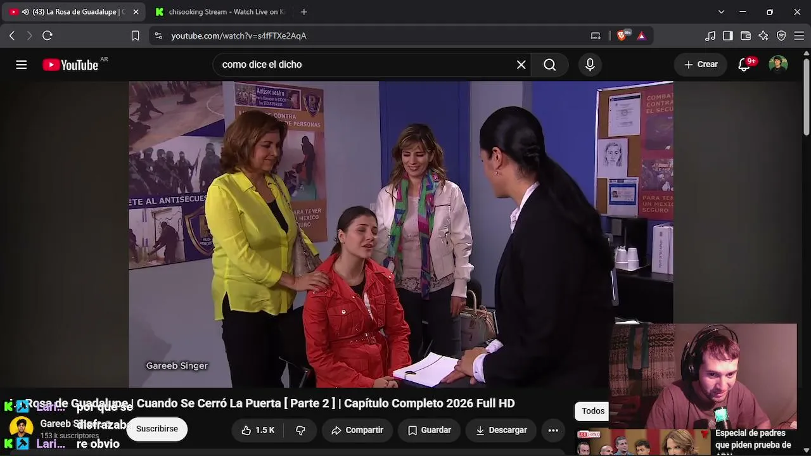
Task: Open the browser main menu
Action: coord(799,35)
